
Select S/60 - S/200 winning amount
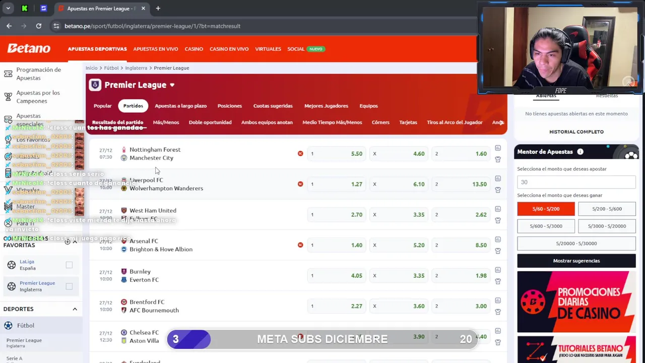pos(546,209)
